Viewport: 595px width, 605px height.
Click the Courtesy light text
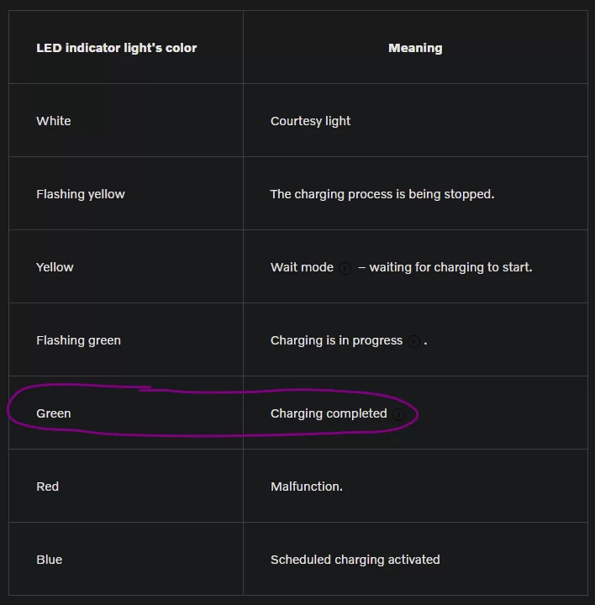point(310,121)
